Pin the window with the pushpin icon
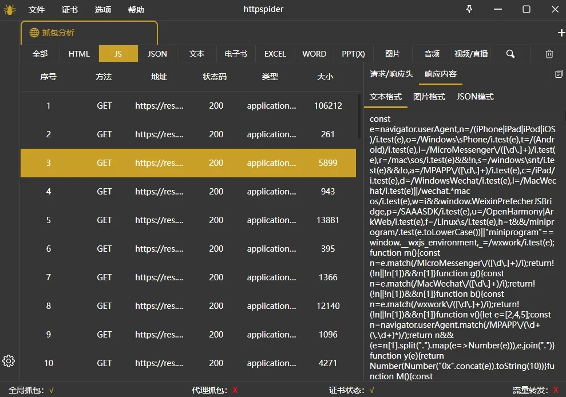The height and width of the screenshot is (397, 566). coord(469,9)
